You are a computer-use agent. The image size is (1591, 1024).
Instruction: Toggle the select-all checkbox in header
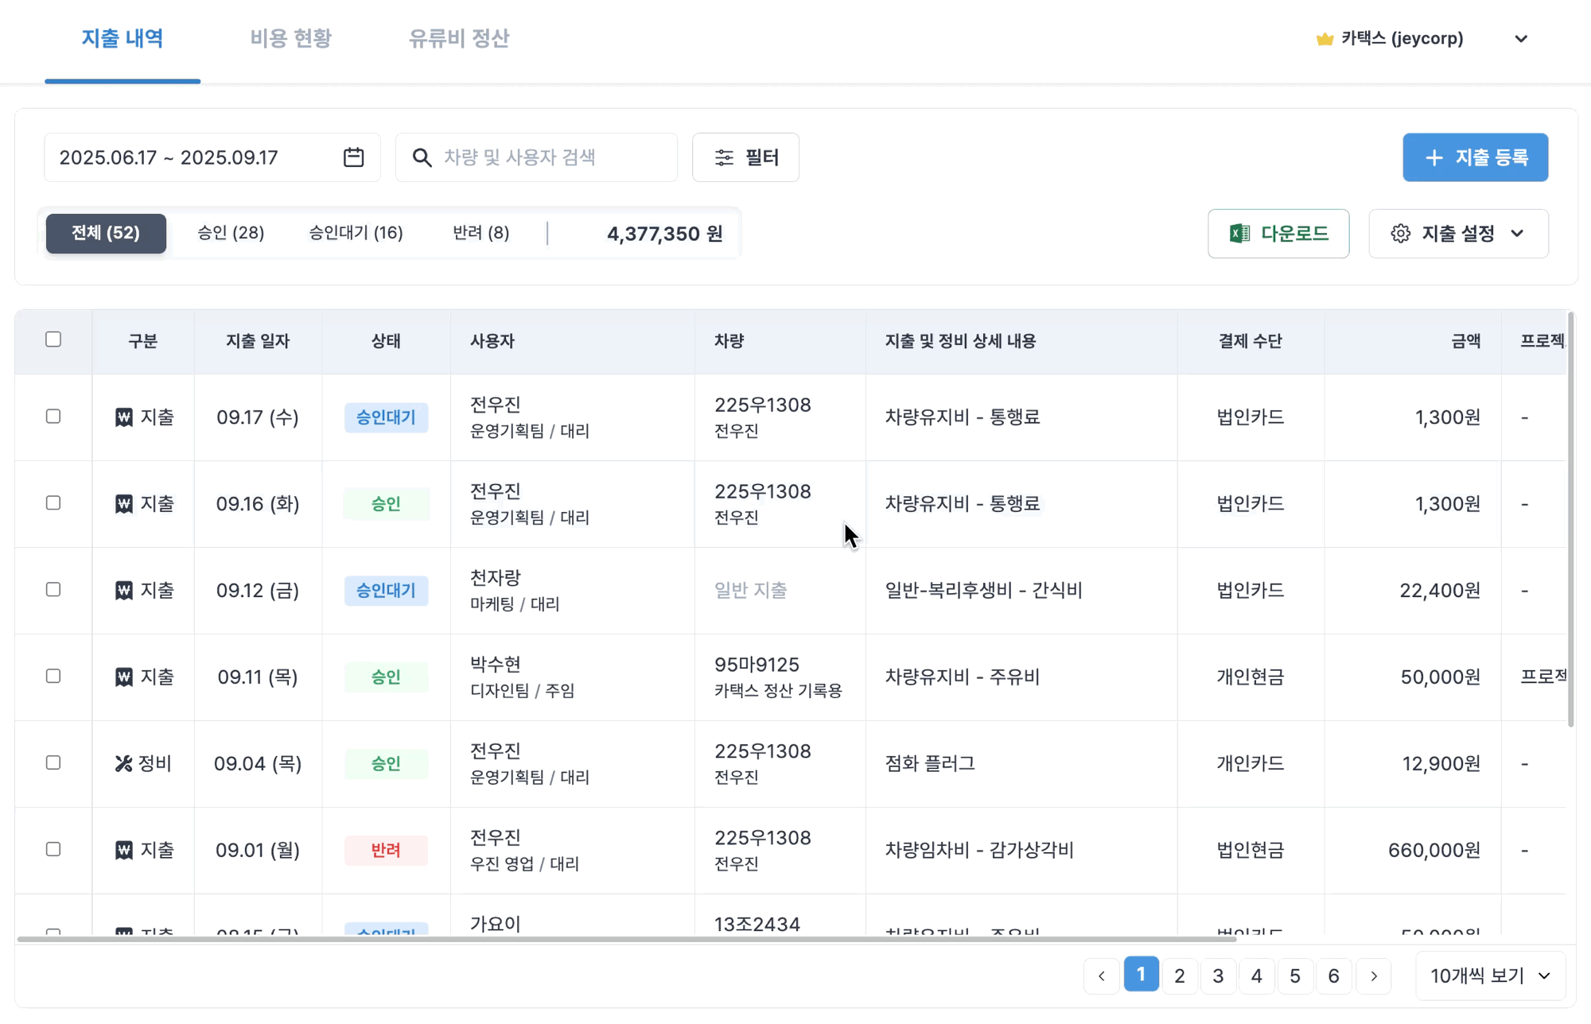click(53, 339)
